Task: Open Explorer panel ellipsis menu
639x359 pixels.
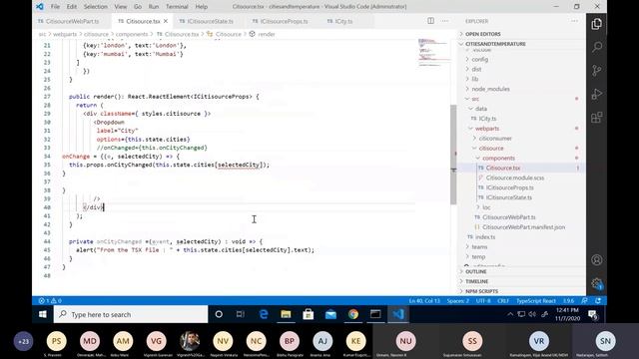Action: (574, 21)
